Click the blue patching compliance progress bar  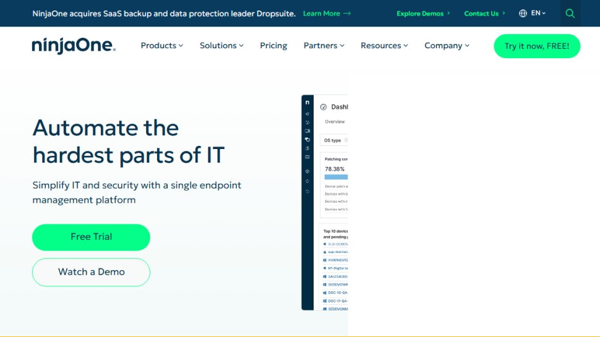[336, 177]
